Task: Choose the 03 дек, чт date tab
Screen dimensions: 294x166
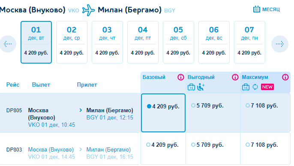Action: (107, 42)
